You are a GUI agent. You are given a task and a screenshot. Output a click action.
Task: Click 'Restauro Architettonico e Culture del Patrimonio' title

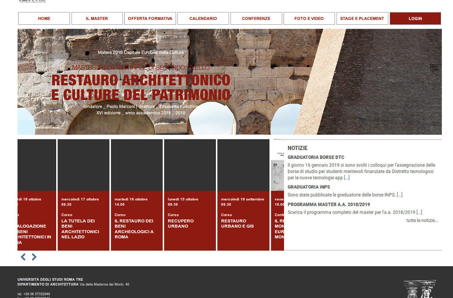141,87
